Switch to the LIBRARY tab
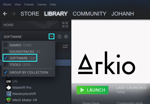This screenshot has height=104, width=150. (x=56, y=14)
